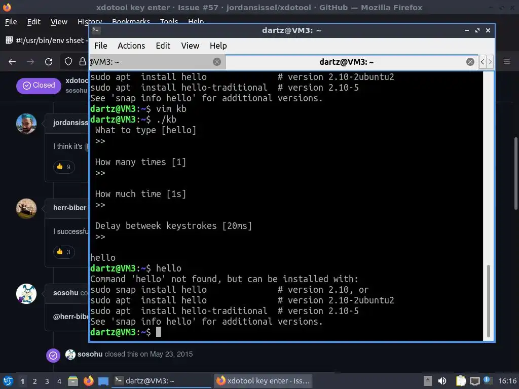The width and height of the screenshot is (519, 389).
Task: Open the terminal Actions menu
Action: coord(131,46)
